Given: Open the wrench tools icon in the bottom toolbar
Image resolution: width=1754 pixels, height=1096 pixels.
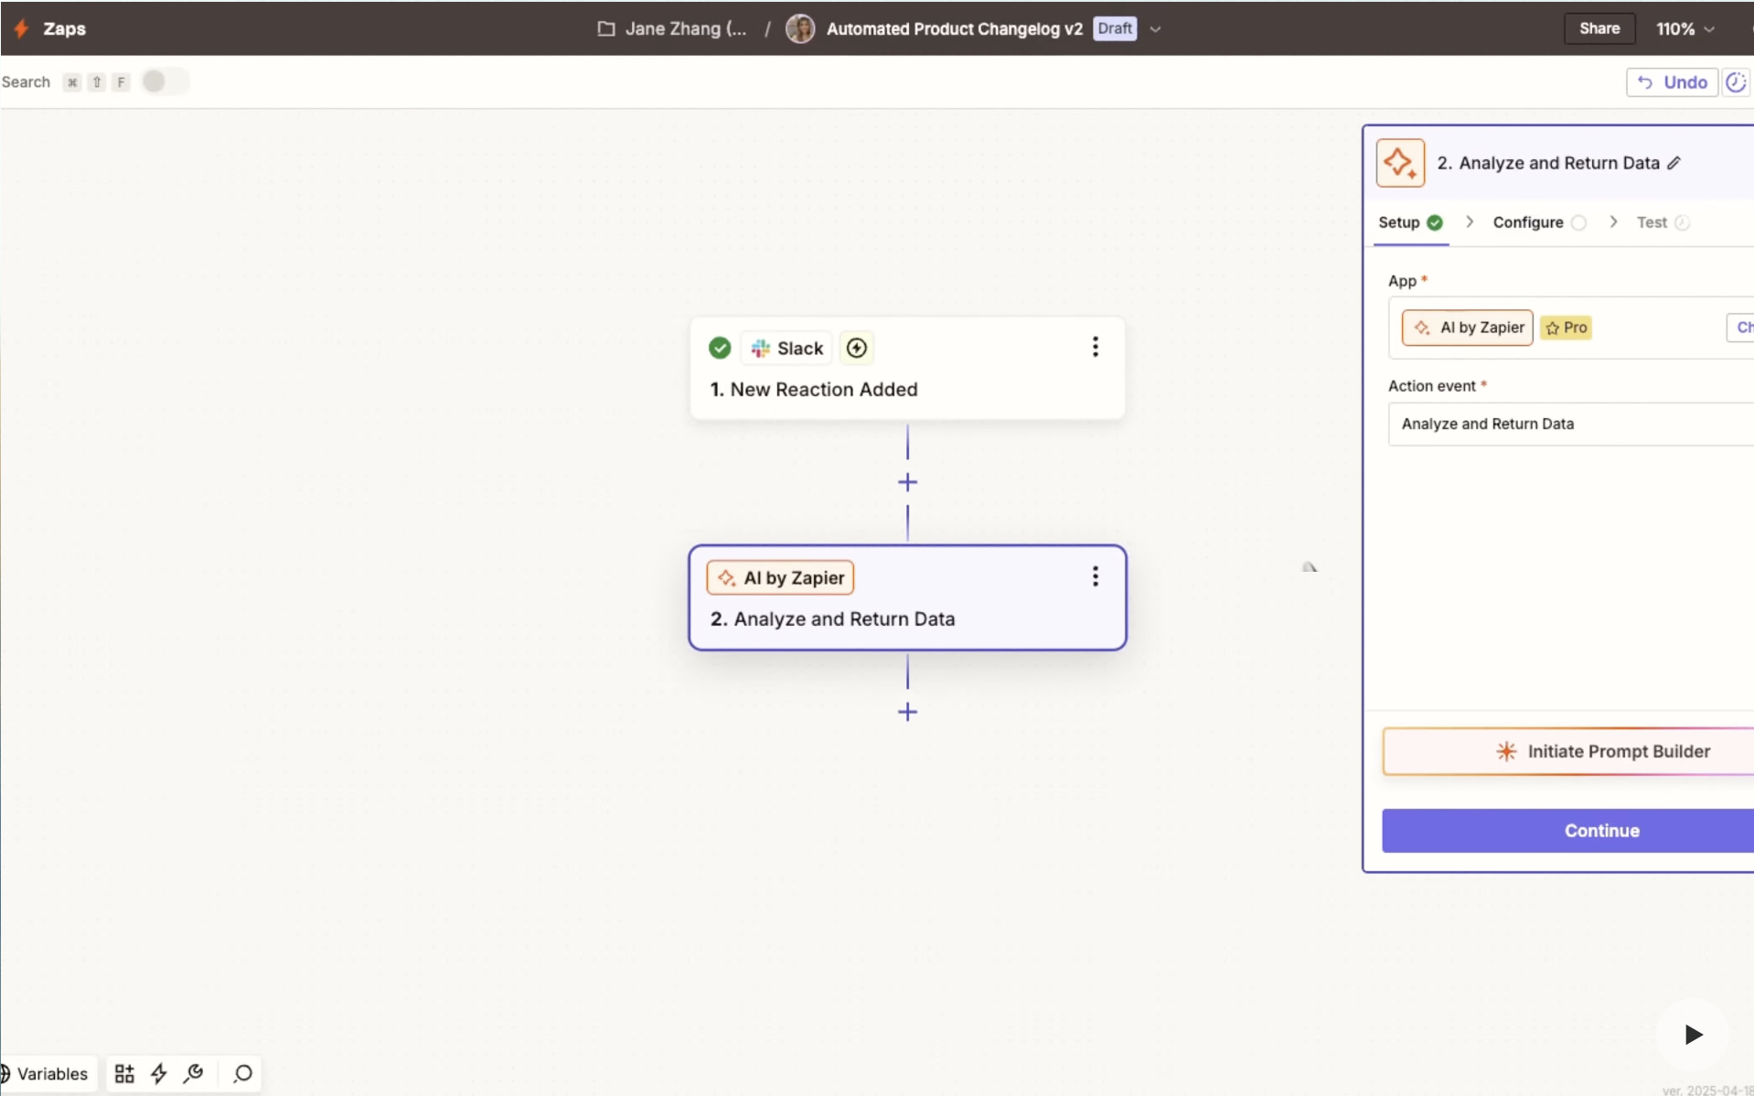Looking at the screenshot, I should [x=193, y=1073].
